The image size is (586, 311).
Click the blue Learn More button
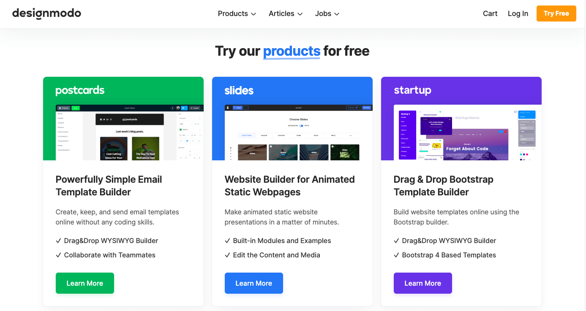[x=254, y=283]
